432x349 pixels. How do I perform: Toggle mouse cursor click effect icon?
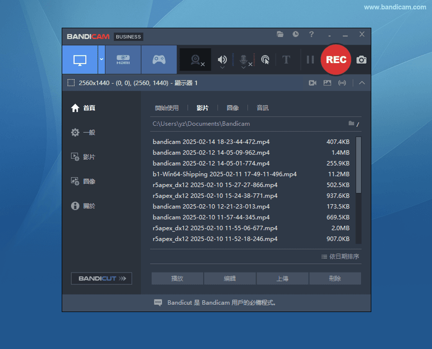pos(265,60)
